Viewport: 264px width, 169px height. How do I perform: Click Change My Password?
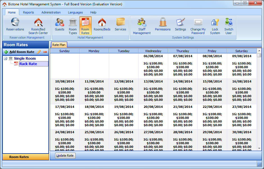click(x=198, y=26)
